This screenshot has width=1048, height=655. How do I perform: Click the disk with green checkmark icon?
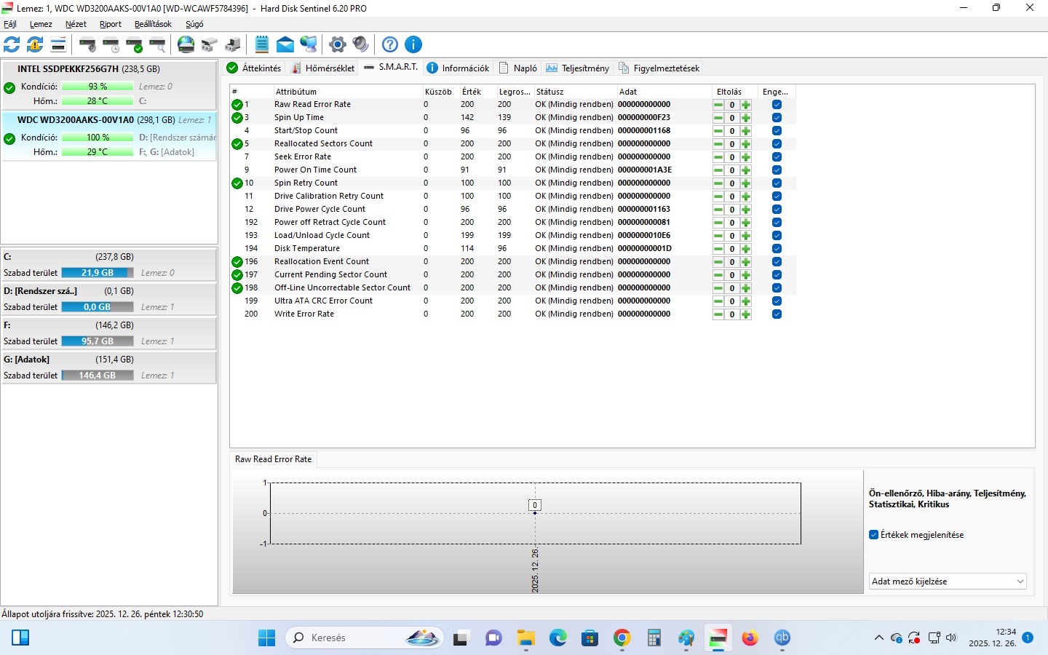[x=134, y=44]
